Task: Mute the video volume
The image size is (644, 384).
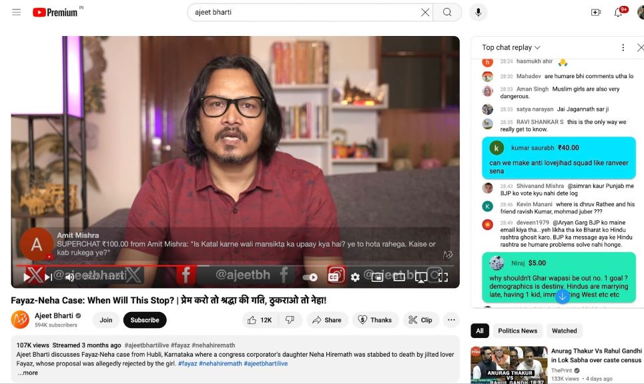Action: tap(69, 277)
